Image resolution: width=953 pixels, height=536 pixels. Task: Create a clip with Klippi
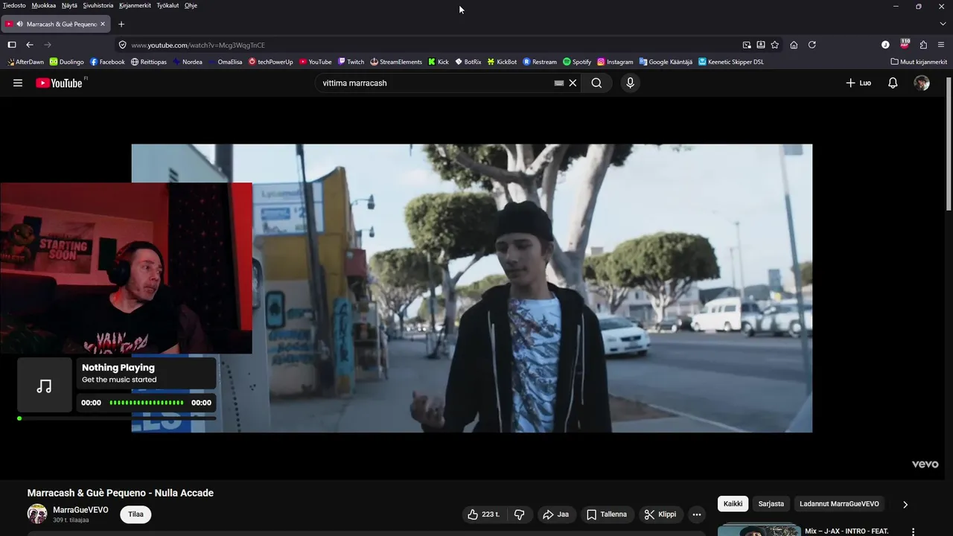coord(660,514)
